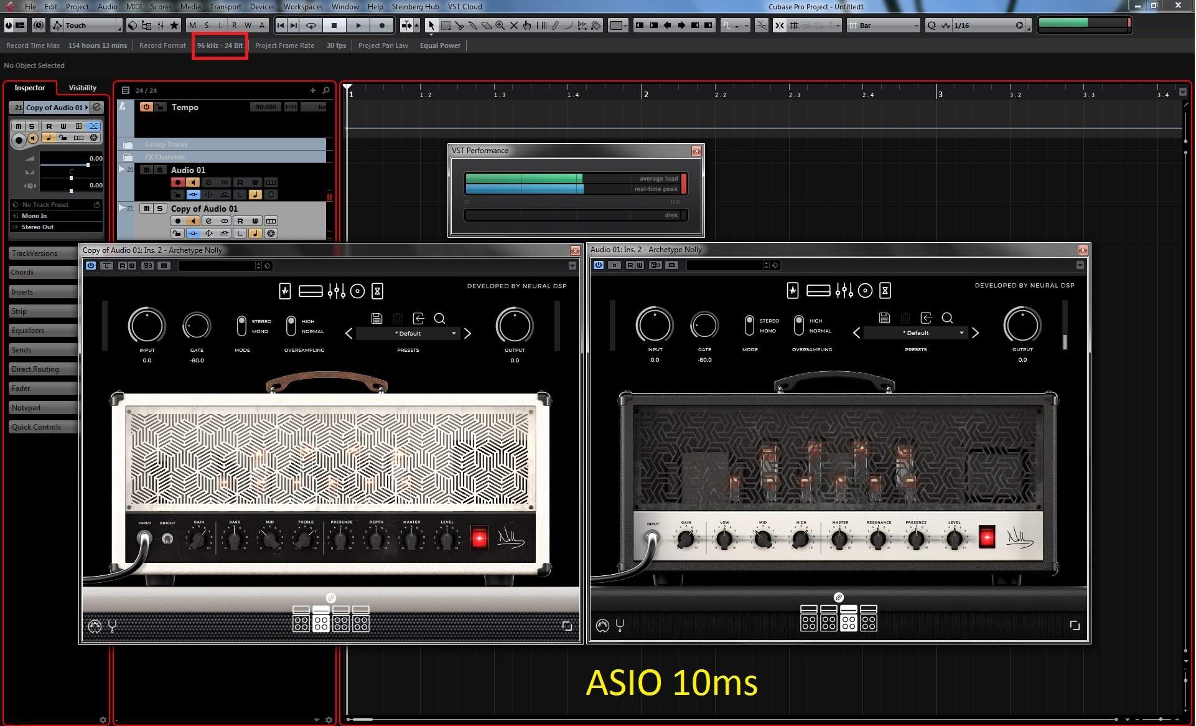Disable record enable on Audio 01 track
The width and height of the screenshot is (1196, 726).
click(178, 182)
